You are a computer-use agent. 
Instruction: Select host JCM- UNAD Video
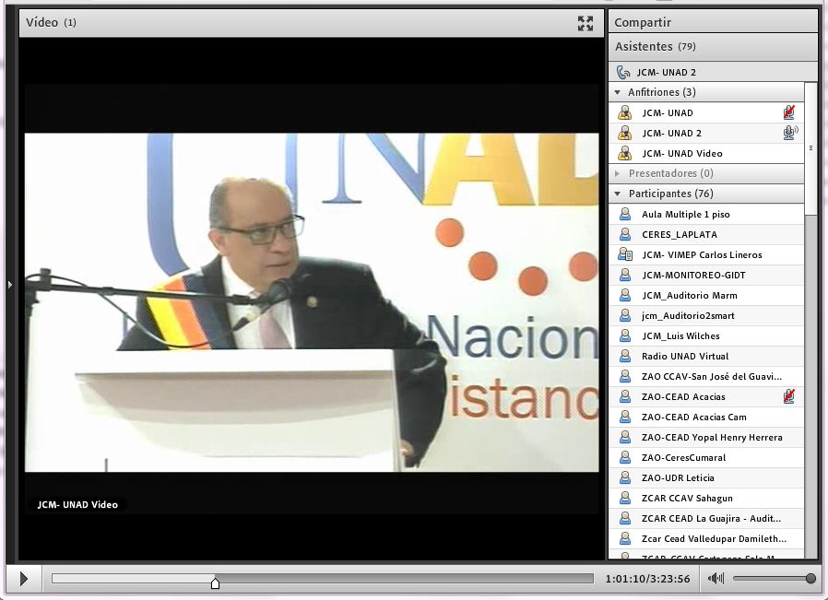pyautogui.click(x=706, y=154)
